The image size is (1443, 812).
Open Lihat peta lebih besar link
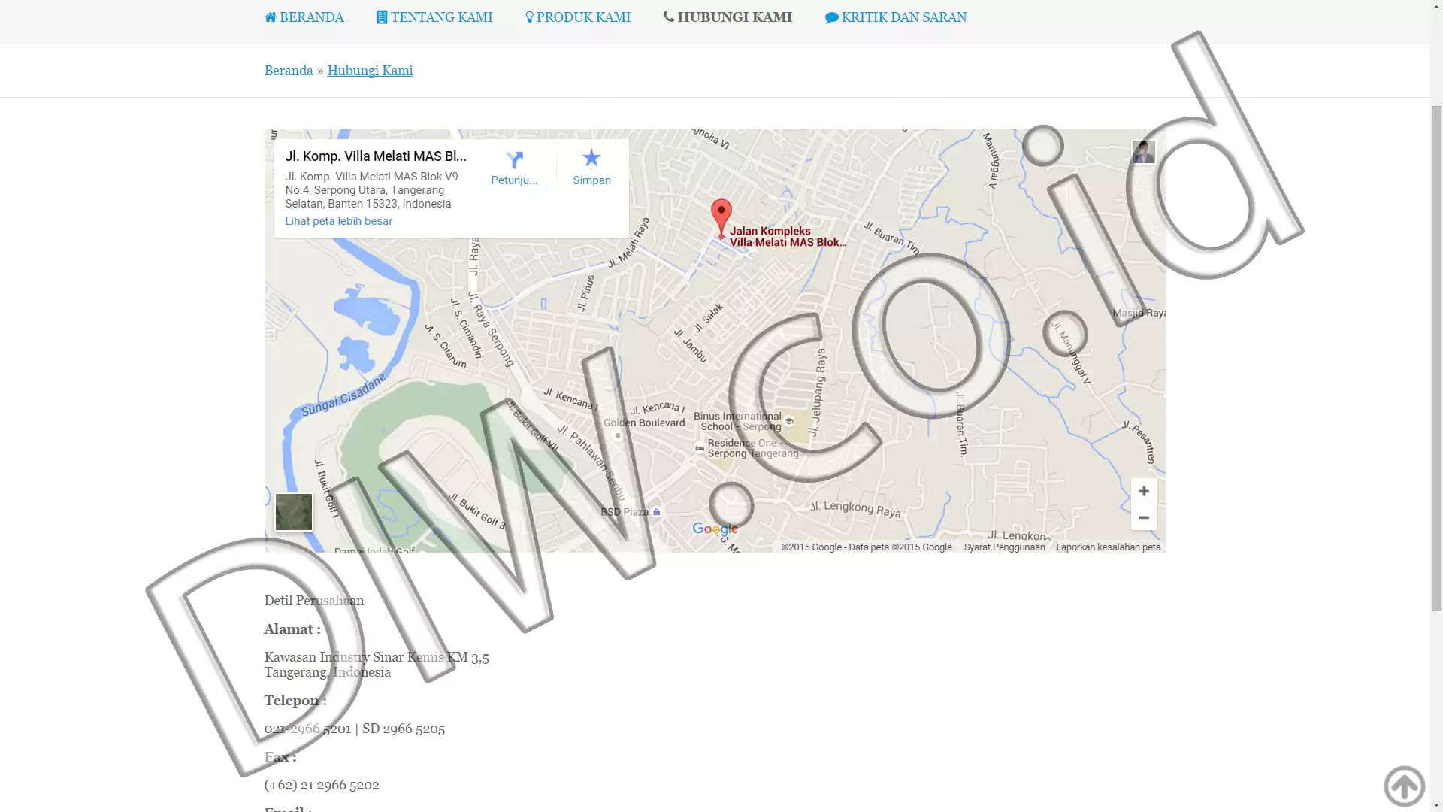(338, 221)
